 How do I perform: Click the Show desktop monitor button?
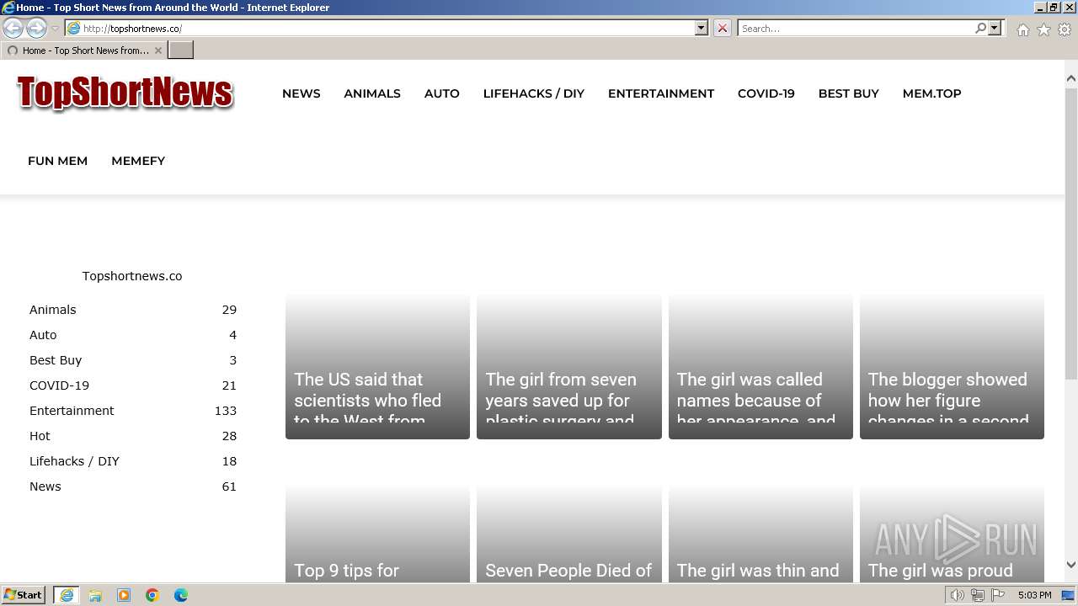1069,595
